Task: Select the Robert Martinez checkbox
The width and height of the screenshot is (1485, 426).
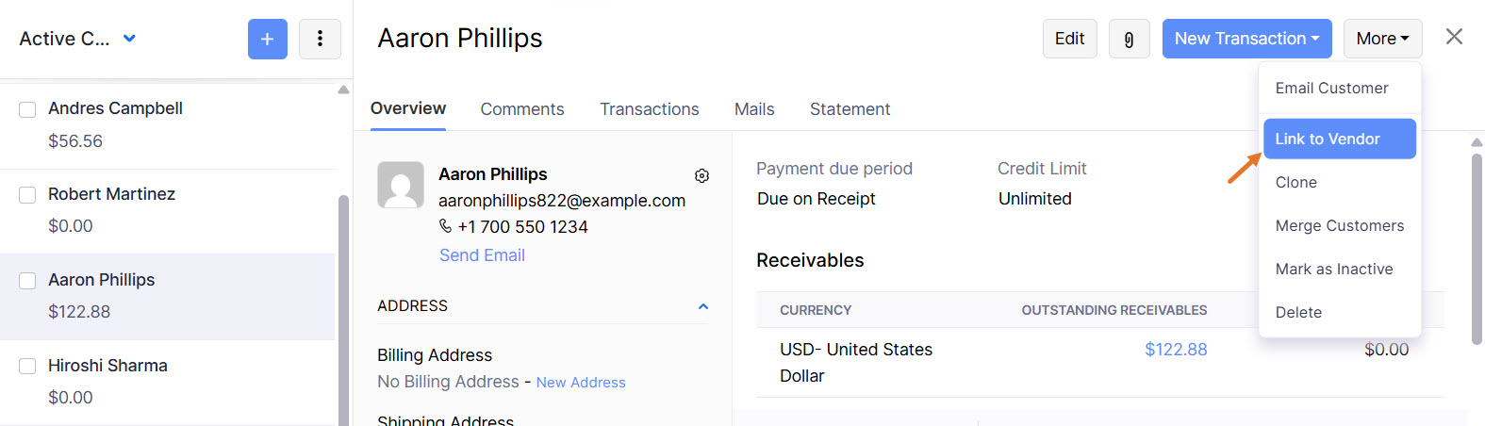Action: [x=28, y=195]
